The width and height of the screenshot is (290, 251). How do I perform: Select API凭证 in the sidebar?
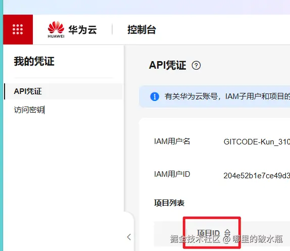coord(64,91)
